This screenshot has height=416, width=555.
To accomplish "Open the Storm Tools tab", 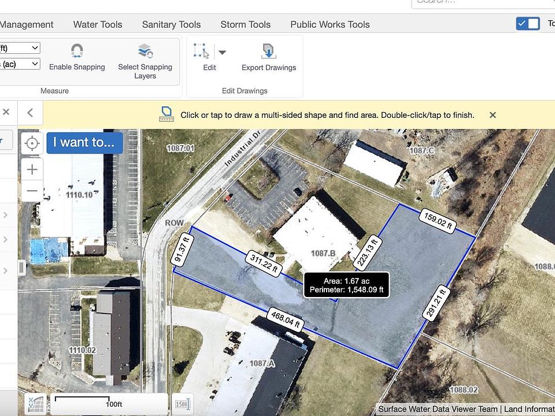I will pos(245,24).
